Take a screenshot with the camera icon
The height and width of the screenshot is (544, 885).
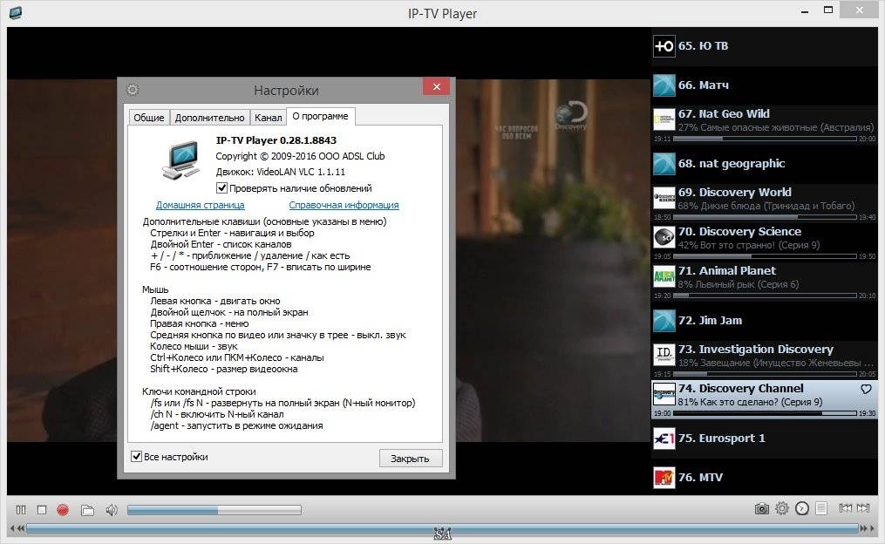[761, 509]
